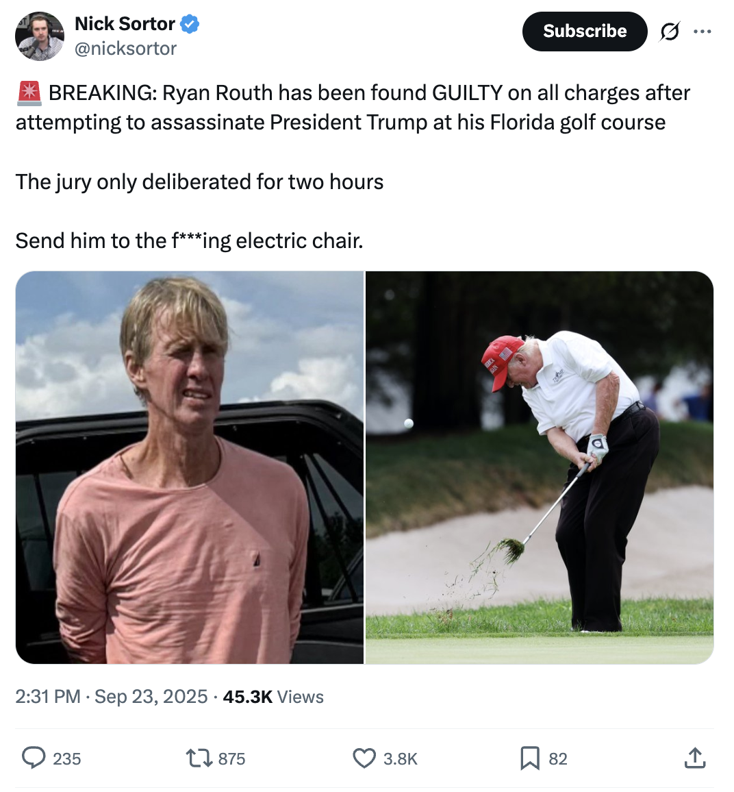Open the @nicksortor handle link
The height and width of the screenshot is (792, 734).
(x=126, y=49)
